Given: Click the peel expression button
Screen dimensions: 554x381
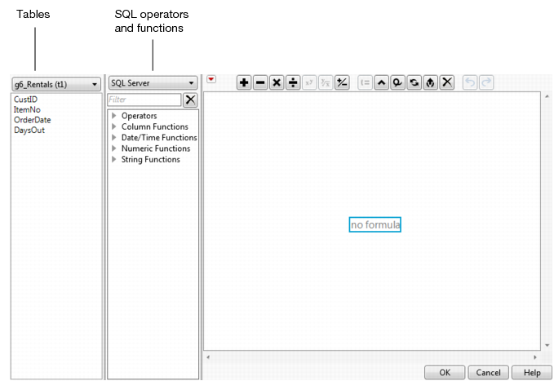Looking at the screenshot, I should pos(430,82).
